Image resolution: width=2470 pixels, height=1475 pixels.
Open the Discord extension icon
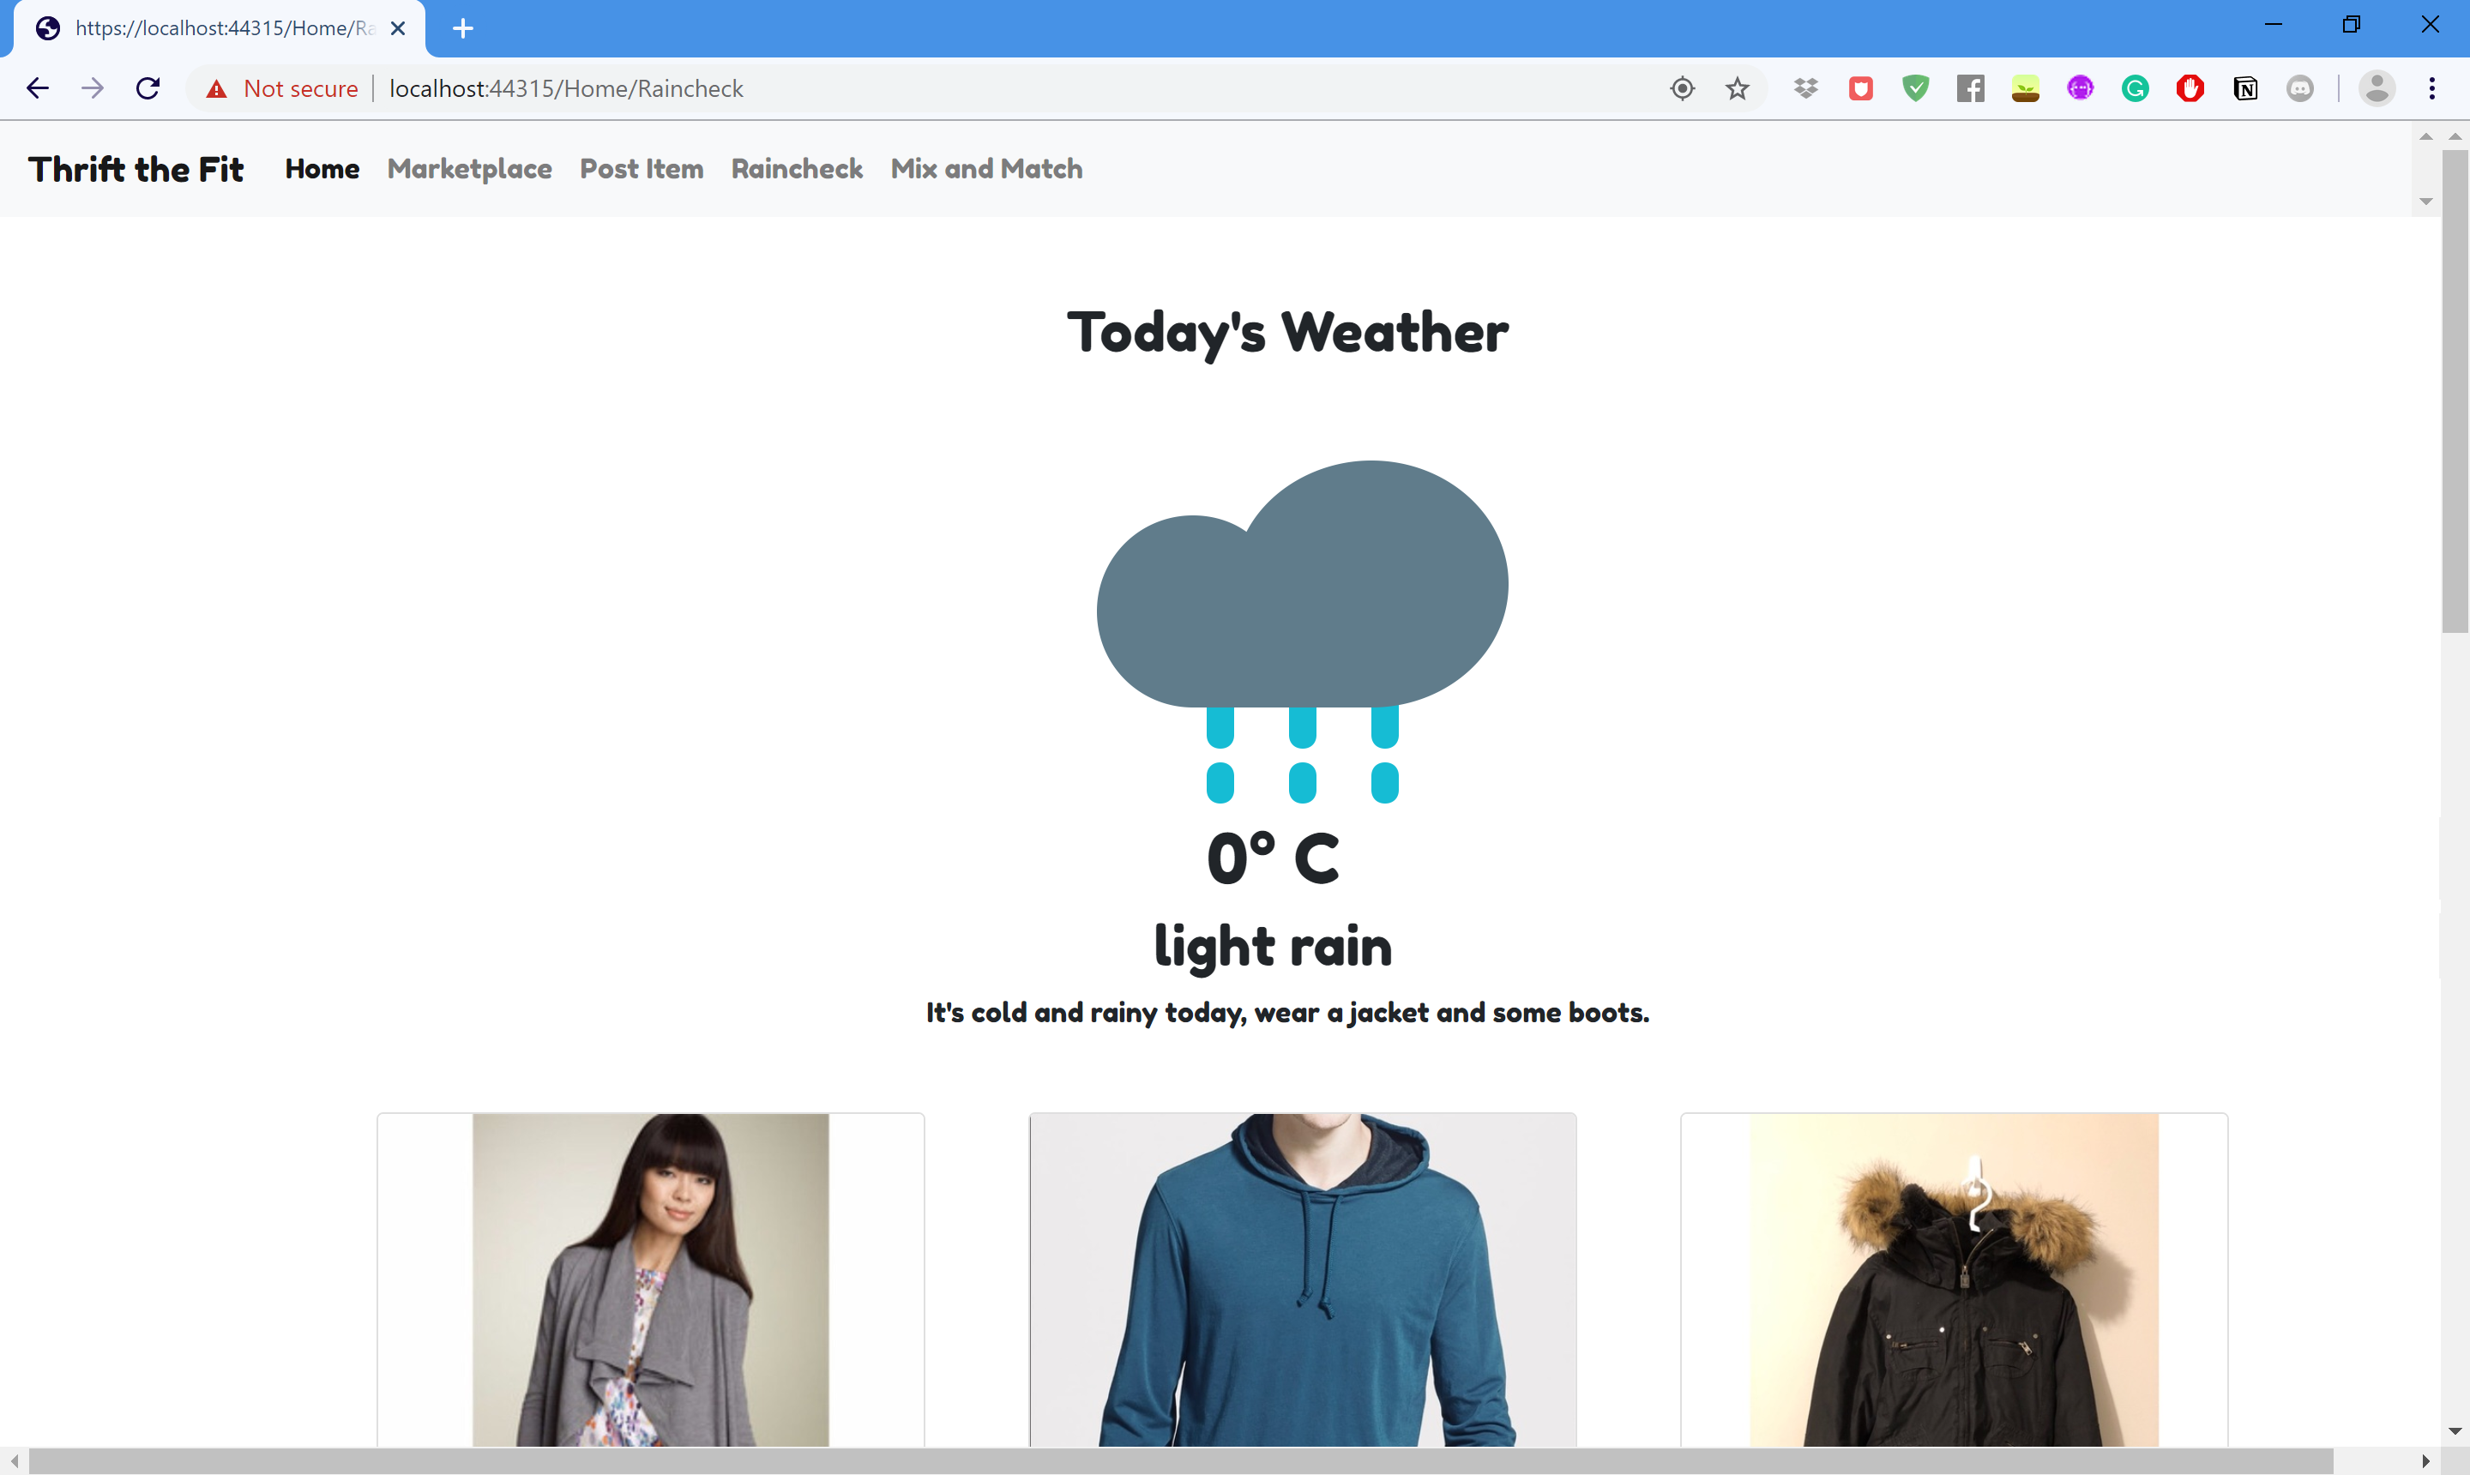click(x=2300, y=88)
